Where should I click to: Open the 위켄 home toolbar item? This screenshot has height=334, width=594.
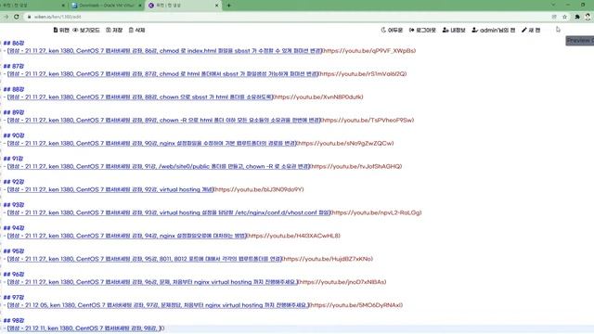pyautogui.click(x=61, y=30)
